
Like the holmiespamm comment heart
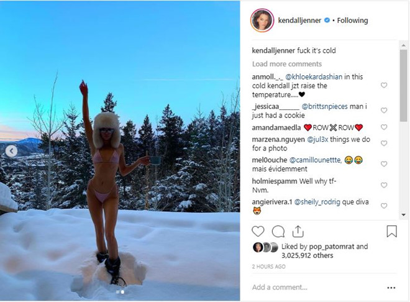pos(383,185)
